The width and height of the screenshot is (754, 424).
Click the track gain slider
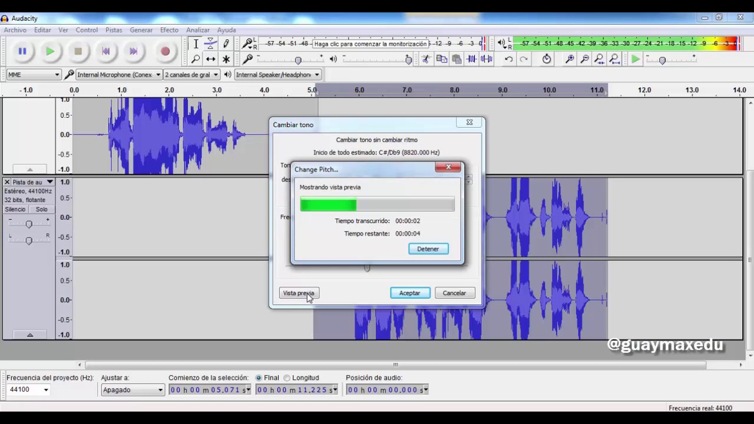29,224
